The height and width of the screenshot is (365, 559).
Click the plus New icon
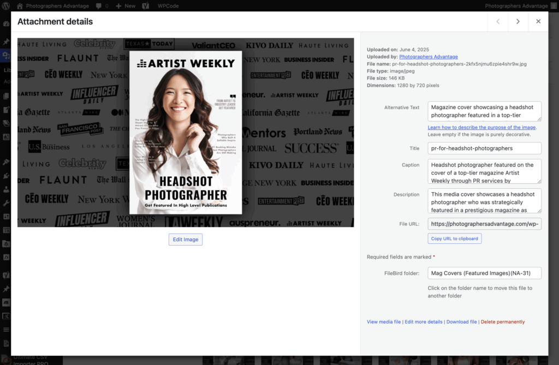(x=118, y=6)
